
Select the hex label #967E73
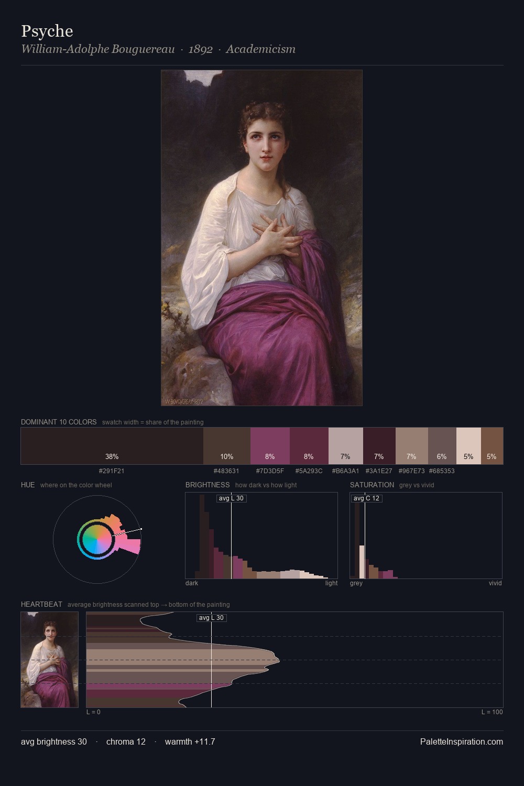click(x=411, y=471)
